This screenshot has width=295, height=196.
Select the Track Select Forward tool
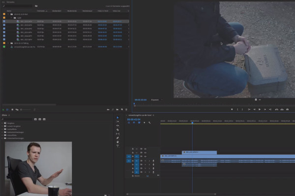pyautogui.click(x=118, y=122)
